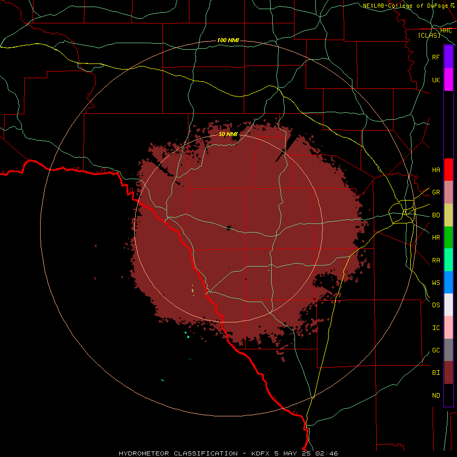Click the highway loop city interchange at east
The width and height of the screenshot is (457, 457).
pyautogui.click(x=403, y=212)
